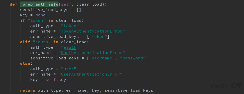
Task: Click the return keyword
Action: click(28, 90)
